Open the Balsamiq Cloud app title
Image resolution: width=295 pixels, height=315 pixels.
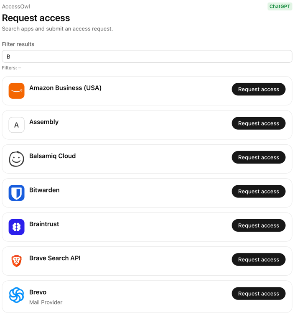pos(52,156)
